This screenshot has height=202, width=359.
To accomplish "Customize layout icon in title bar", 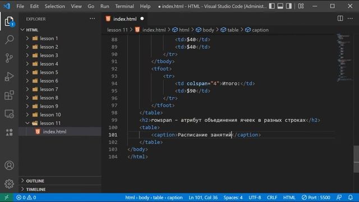I will (301, 6).
